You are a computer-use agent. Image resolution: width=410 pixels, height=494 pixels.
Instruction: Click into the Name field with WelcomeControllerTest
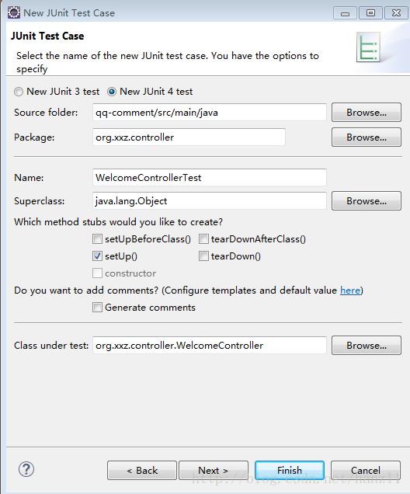[x=210, y=178]
